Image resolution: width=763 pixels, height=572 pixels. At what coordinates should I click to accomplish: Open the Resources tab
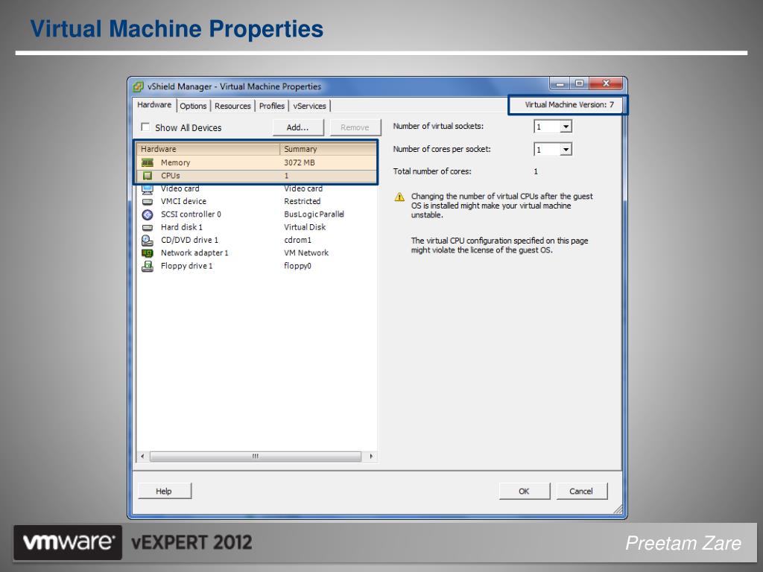click(232, 106)
